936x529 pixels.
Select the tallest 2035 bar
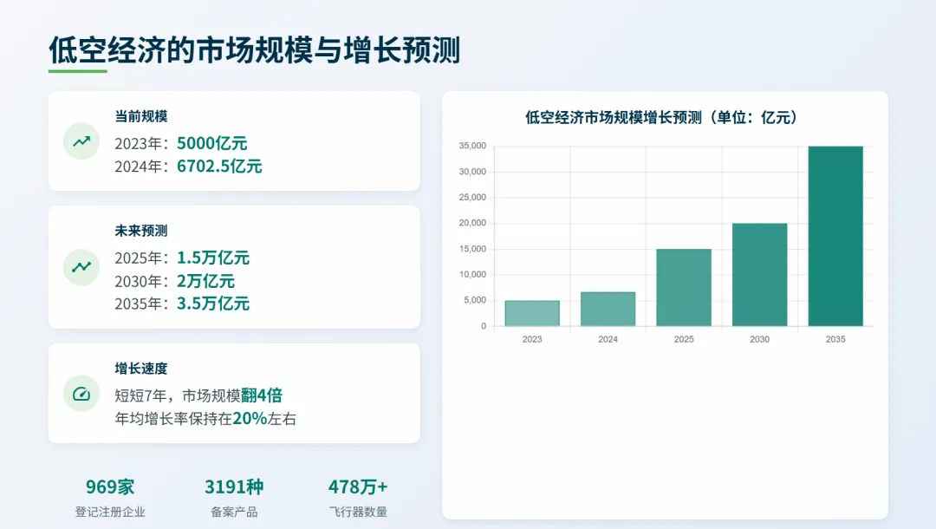point(835,236)
